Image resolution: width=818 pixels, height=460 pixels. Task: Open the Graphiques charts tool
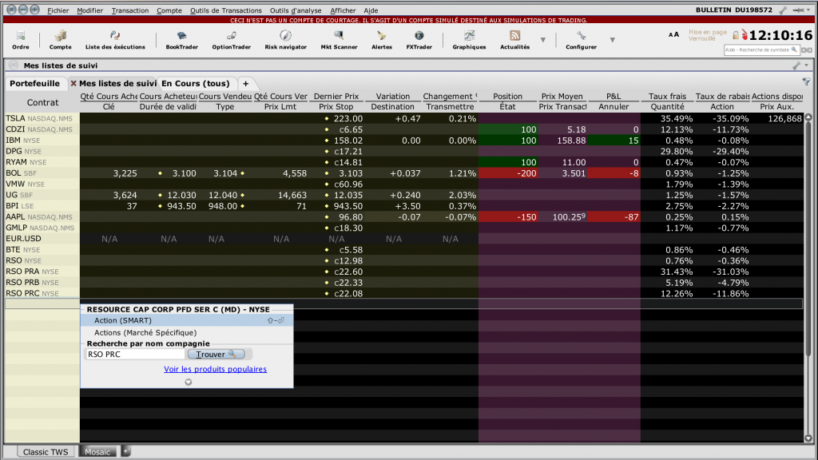(469, 40)
